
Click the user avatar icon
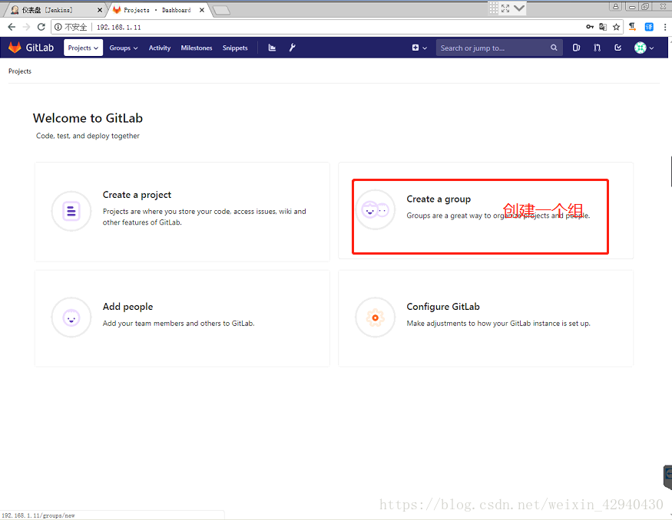tap(640, 48)
